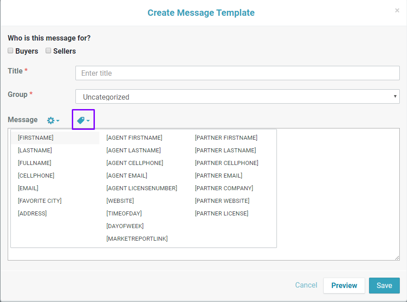Add the [PARTNER LICENSE] tag
This screenshot has width=407, height=302.
click(221, 213)
